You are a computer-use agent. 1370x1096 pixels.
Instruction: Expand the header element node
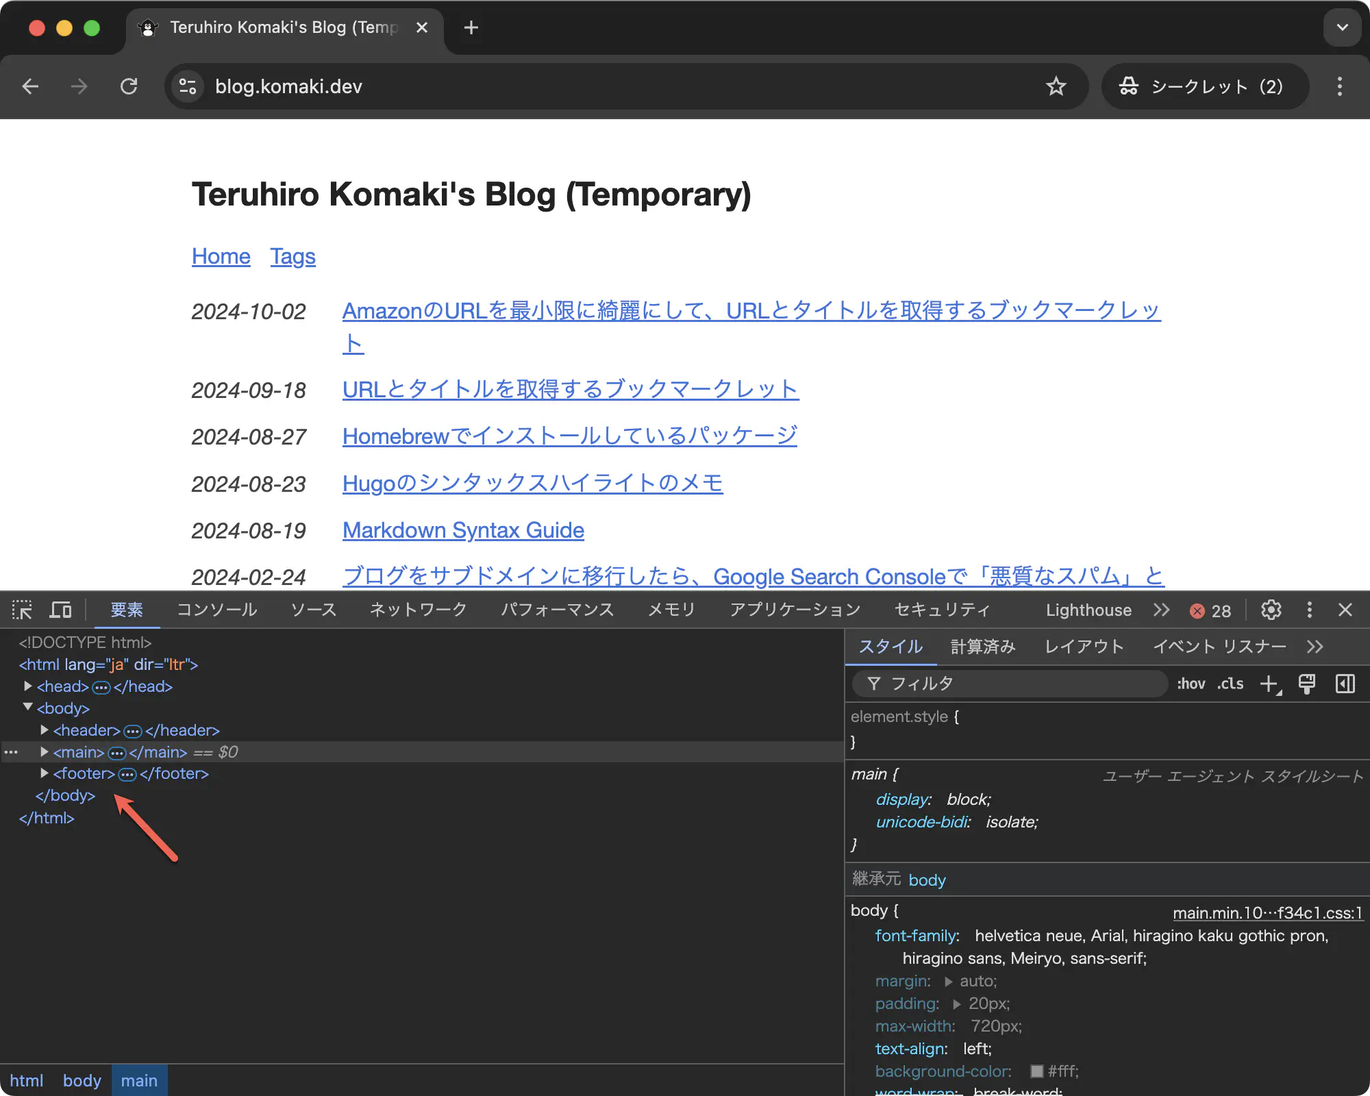pyautogui.click(x=45, y=730)
